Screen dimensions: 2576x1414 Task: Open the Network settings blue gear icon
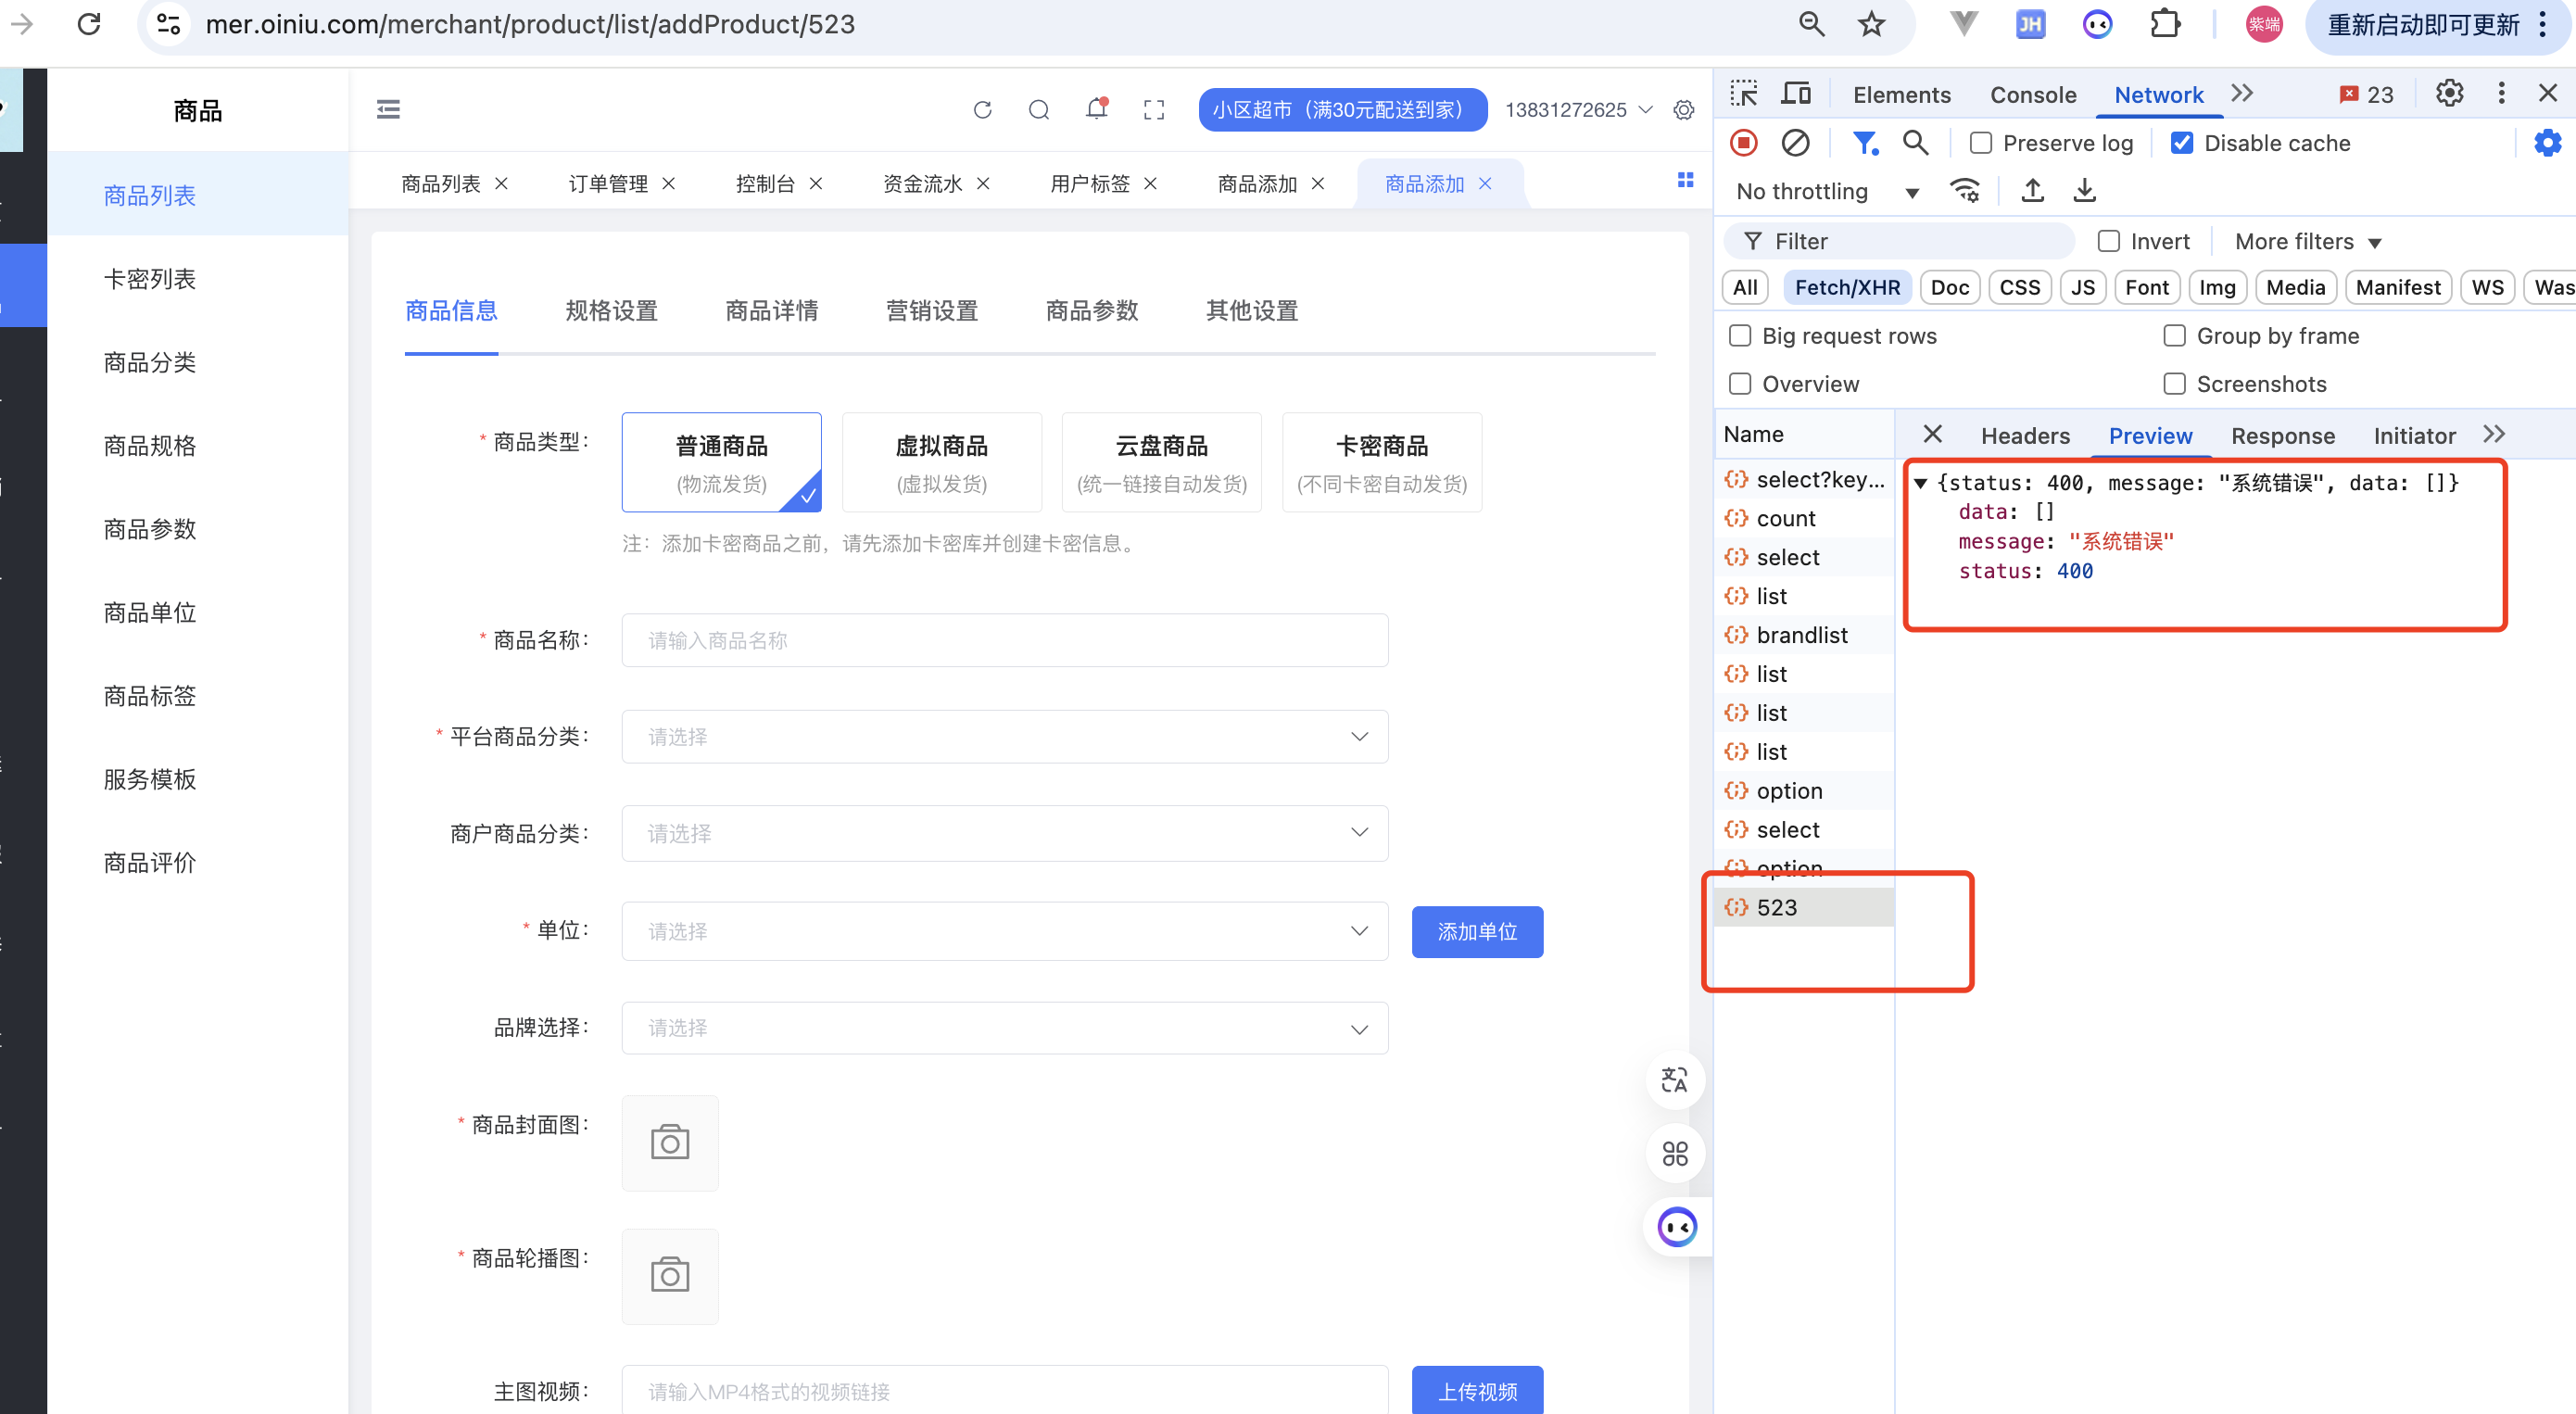[2547, 143]
